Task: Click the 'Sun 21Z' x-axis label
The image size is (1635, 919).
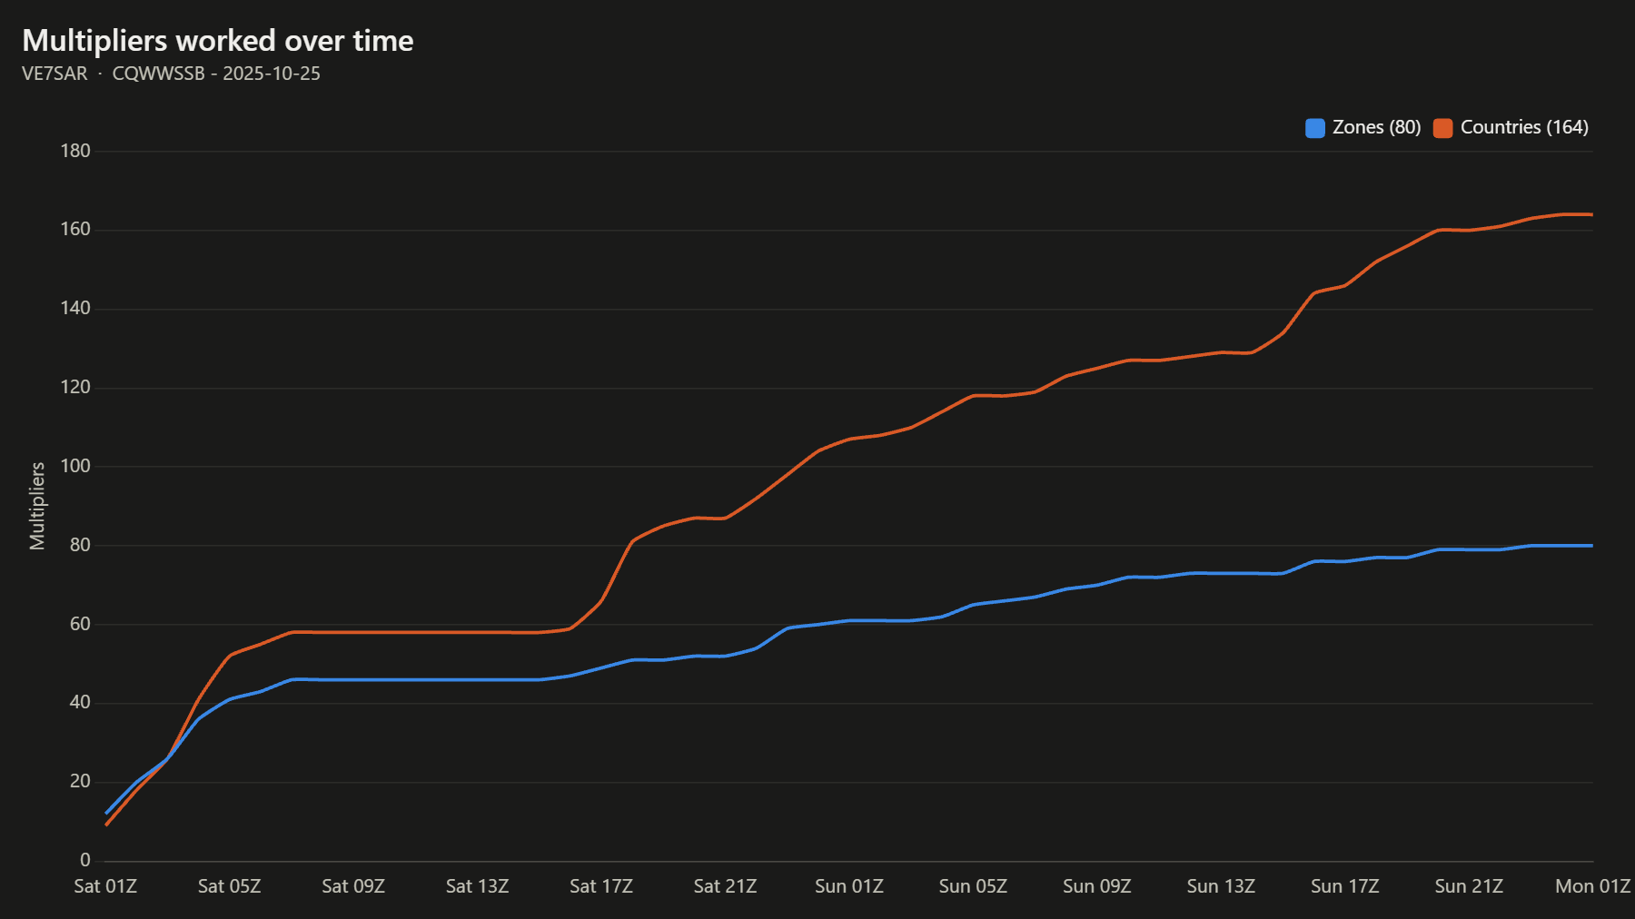Action: click(1469, 886)
